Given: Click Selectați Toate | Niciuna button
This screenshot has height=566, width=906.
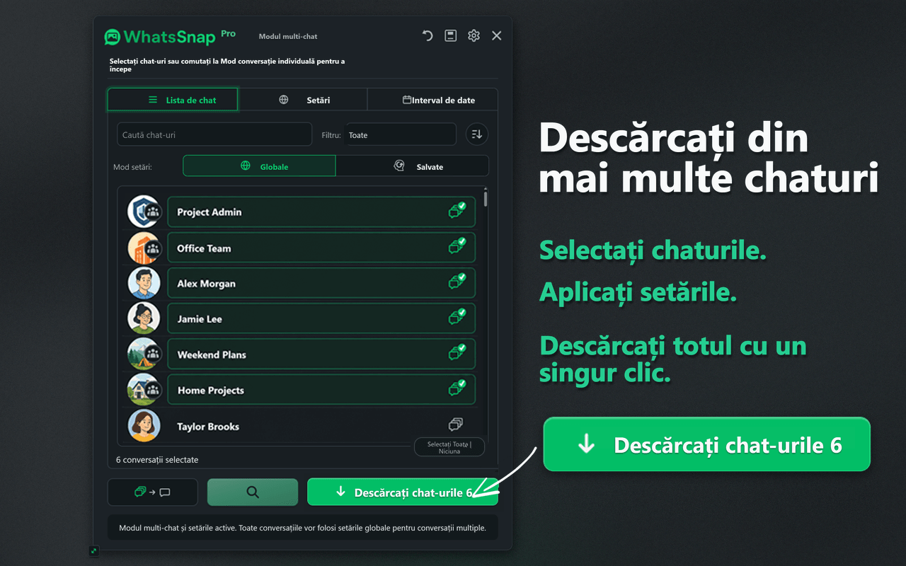Looking at the screenshot, I should (x=449, y=447).
